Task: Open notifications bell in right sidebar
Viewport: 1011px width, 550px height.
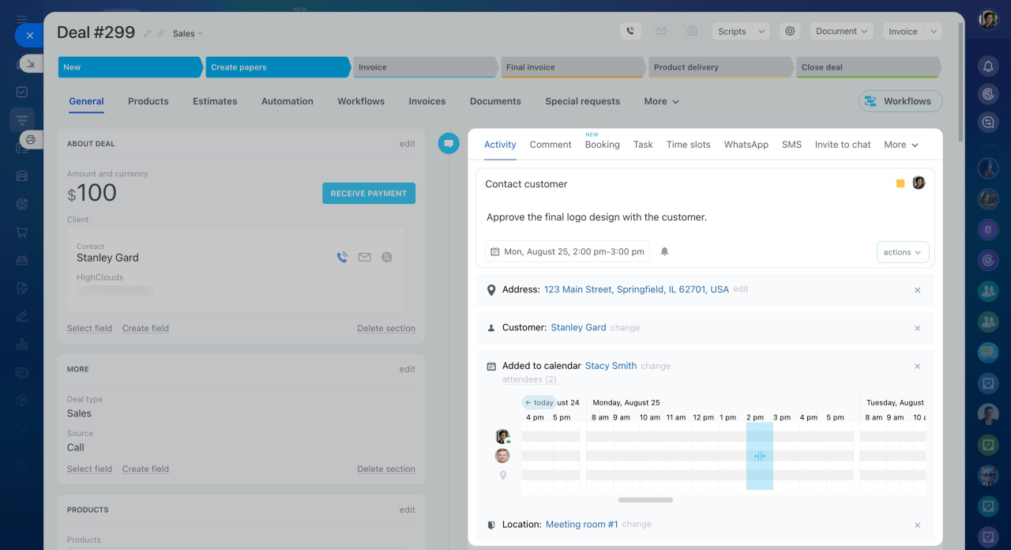Action: pyautogui.click(x=988, y=66)
